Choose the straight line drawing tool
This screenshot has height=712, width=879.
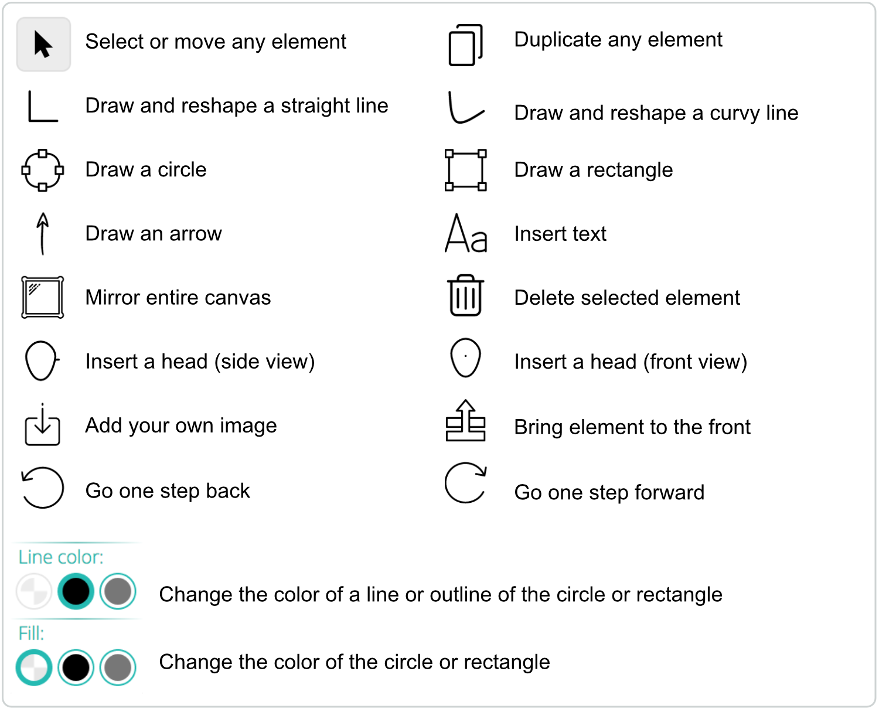pos(43,107)
